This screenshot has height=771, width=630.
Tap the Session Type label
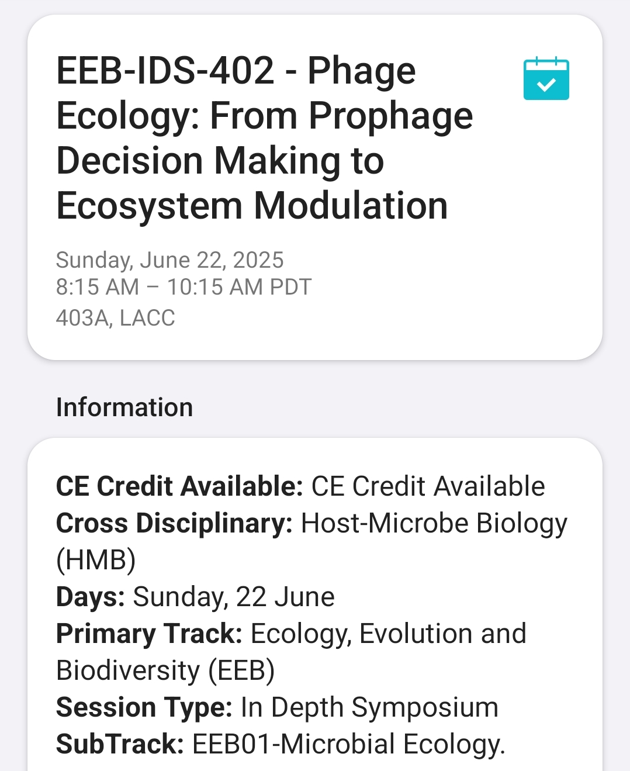144,707
